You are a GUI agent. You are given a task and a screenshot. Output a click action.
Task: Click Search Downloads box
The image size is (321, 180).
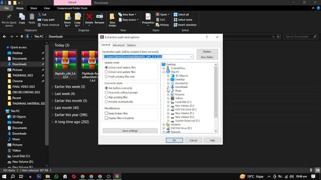[x=300, y=36]
